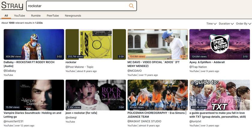Visit the @DaBaby channel
The height and width of the screenshot is (128, 252).
point(10,71)
